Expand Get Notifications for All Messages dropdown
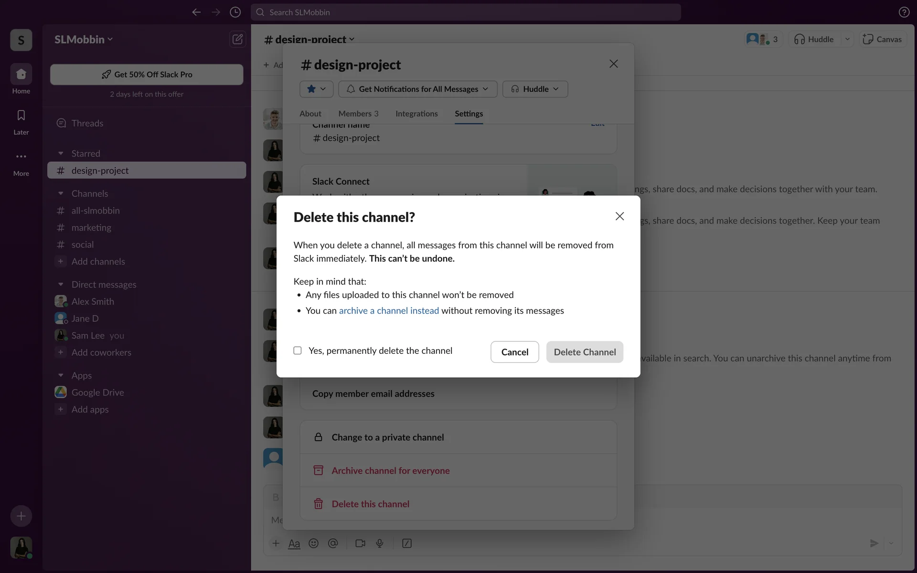Image resolution: width=917 pixels, height=573 pixels. (418, 89)
